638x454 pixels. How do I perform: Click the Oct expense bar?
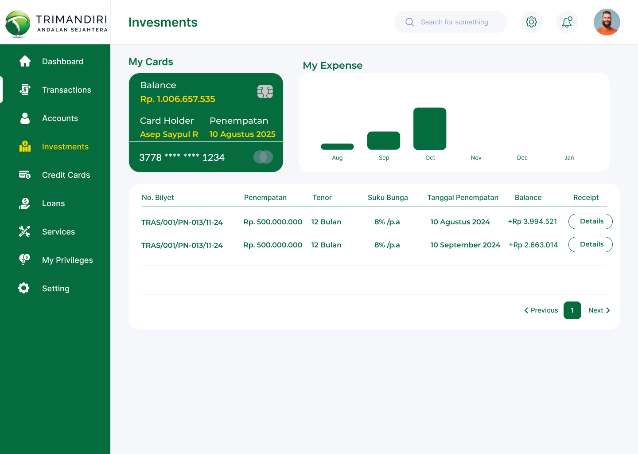click(430, 129)
